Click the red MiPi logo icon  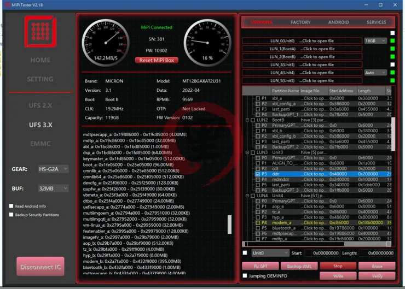[40, 32]
